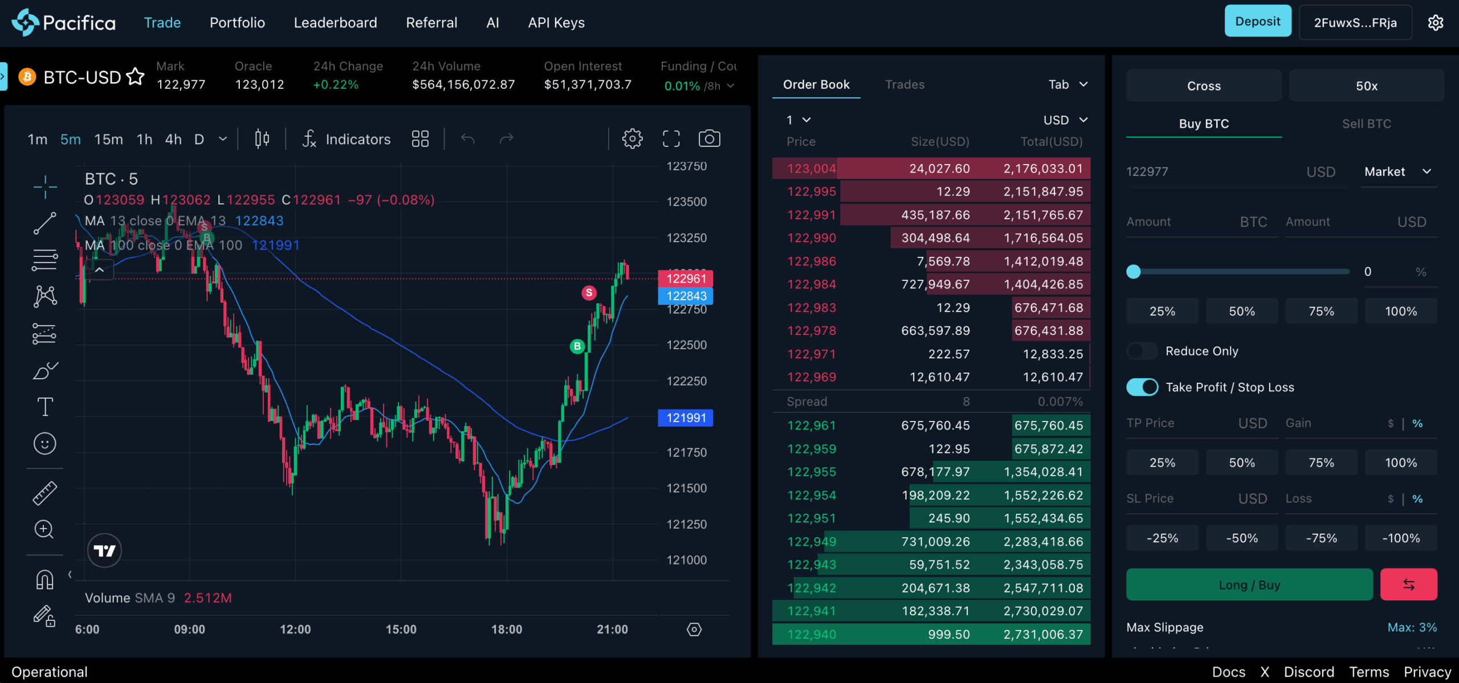Enter fullscreen chart mode
1459x683 pixels.
coord(671,138)
